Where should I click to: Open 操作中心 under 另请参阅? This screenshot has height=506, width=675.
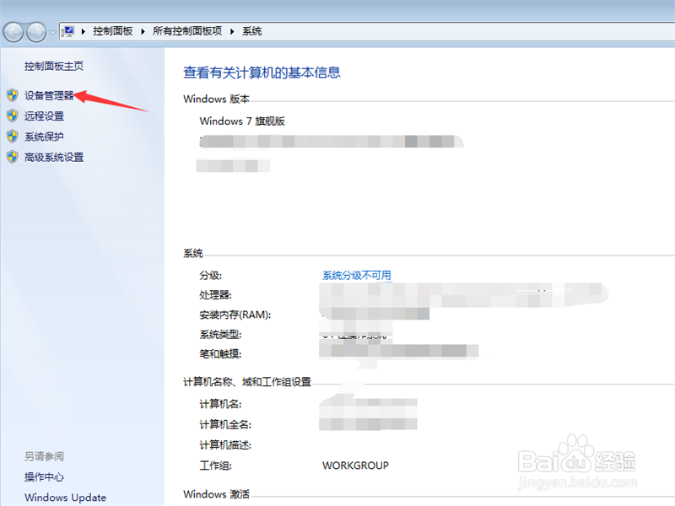coord(44,476)
